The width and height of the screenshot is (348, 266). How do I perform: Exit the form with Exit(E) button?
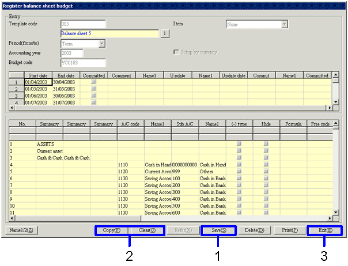324,230
